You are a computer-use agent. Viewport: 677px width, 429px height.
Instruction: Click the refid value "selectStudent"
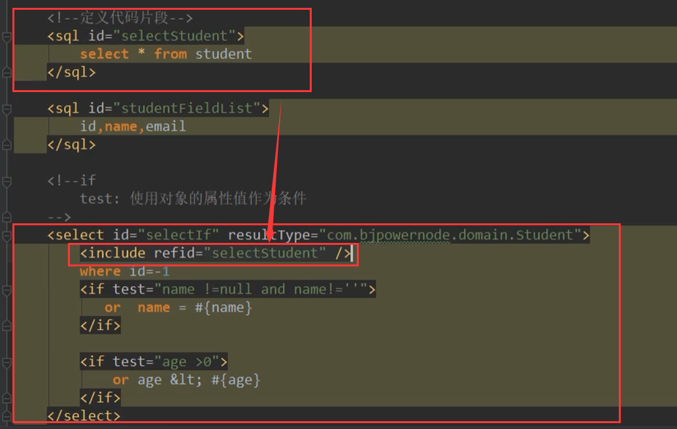(x=265, y=253)
